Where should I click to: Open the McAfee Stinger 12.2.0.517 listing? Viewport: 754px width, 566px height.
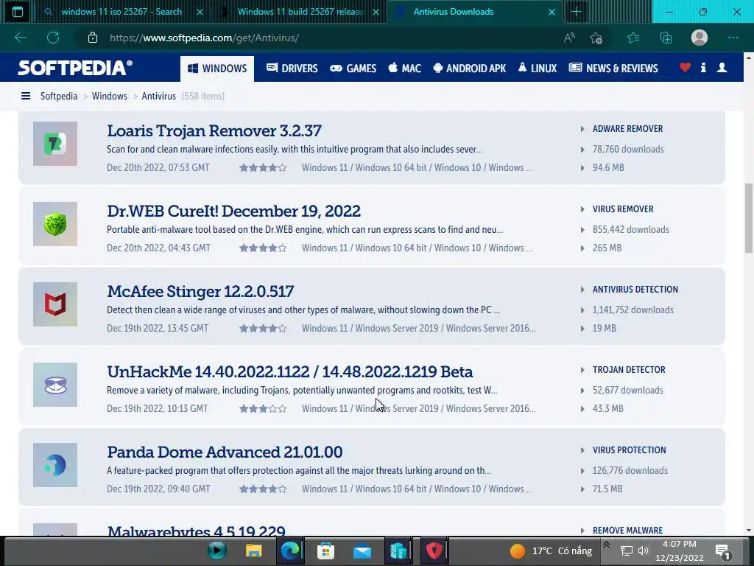coord(200,291)
